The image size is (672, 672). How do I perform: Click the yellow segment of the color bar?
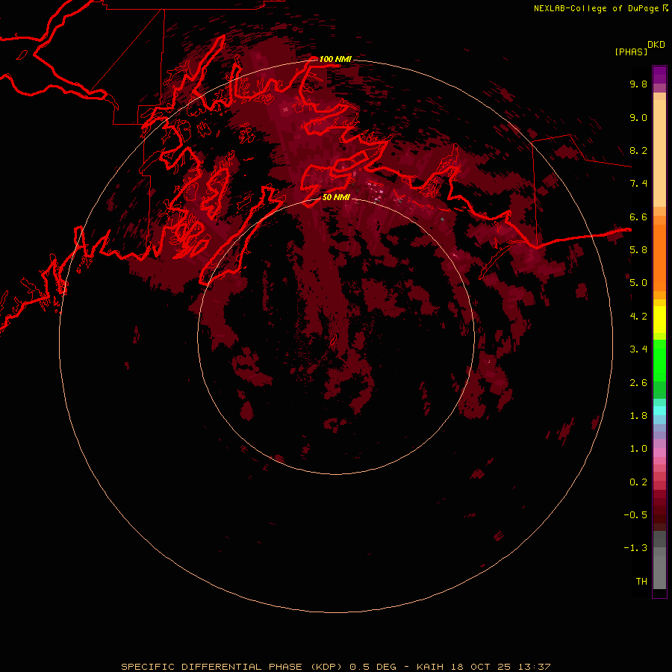click(x=659, y=320)
